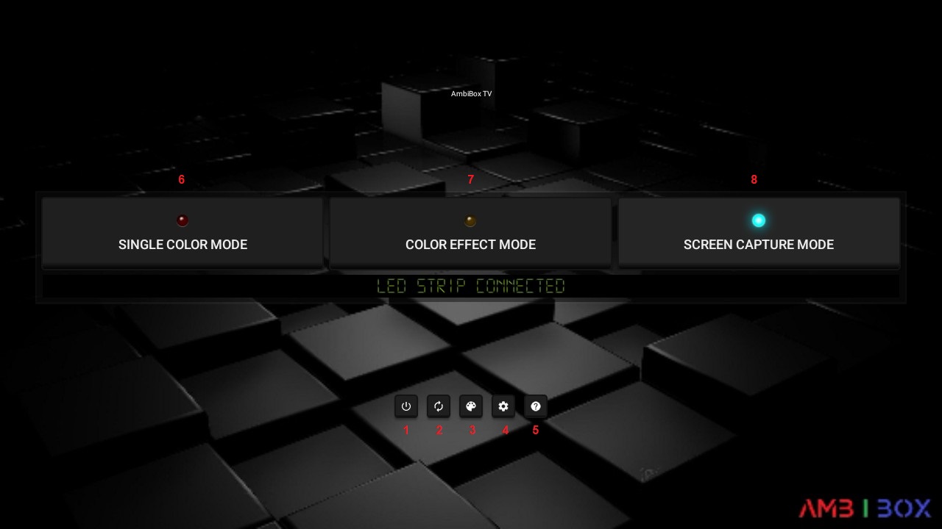
Task: Click the glowing cyan LED indicator
Action: 759,220
